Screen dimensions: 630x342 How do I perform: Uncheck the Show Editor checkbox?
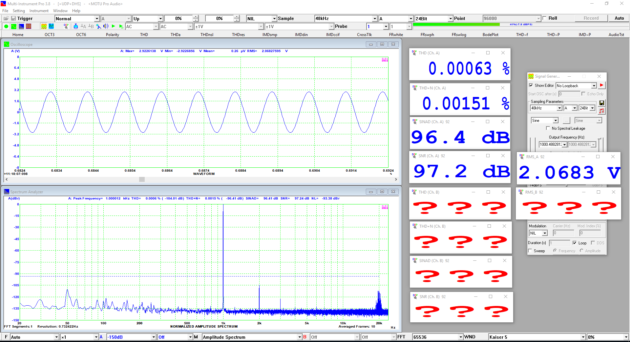coord(531,85)
